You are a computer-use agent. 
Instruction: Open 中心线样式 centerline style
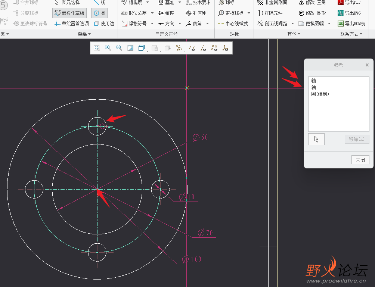pos(233,24)
